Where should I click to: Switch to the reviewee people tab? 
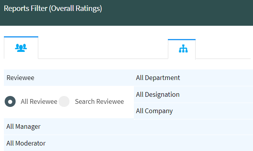(x=21, y=48)
